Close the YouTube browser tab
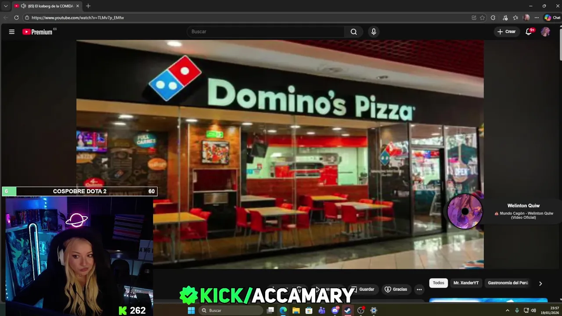Screen dimensions: 562x316 point(78,6)
